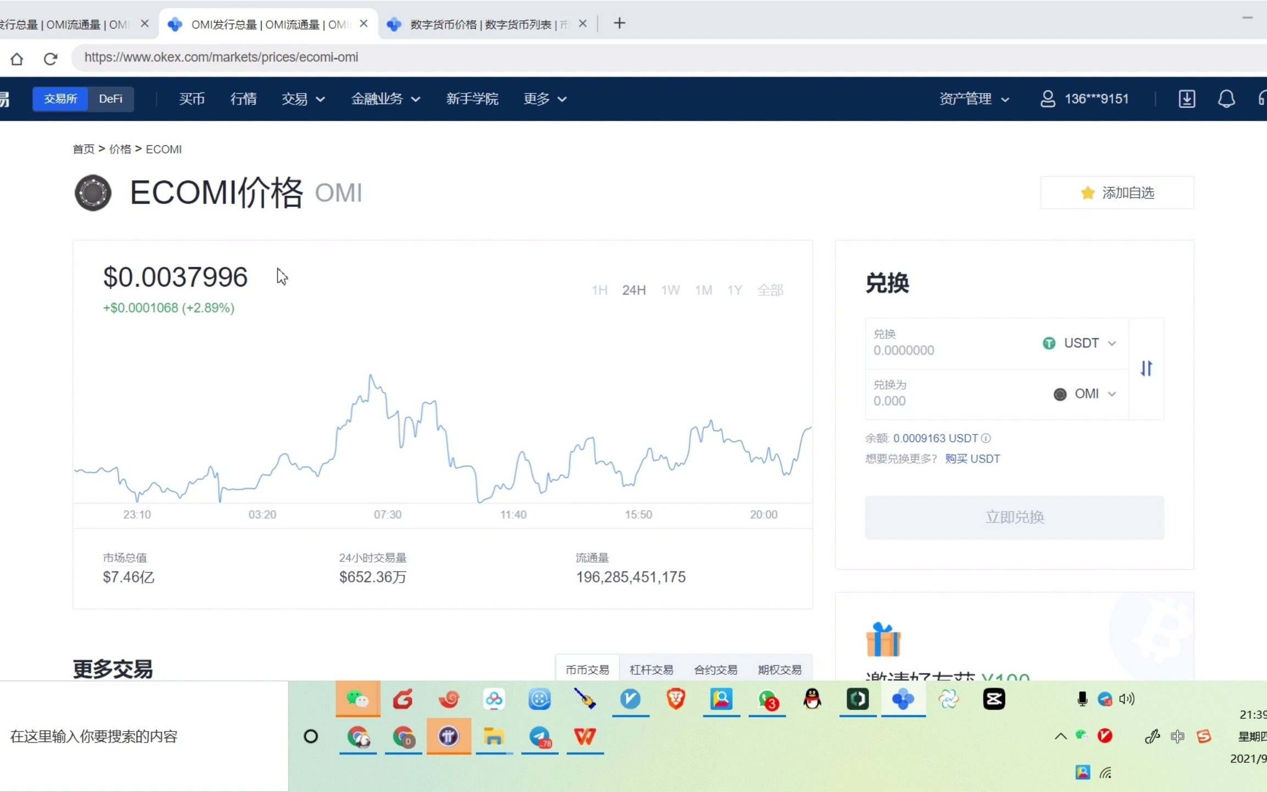
Task: Click the 24小时交易量 value $652.36万
Action: pyautogui.click(x=373, y=577)
